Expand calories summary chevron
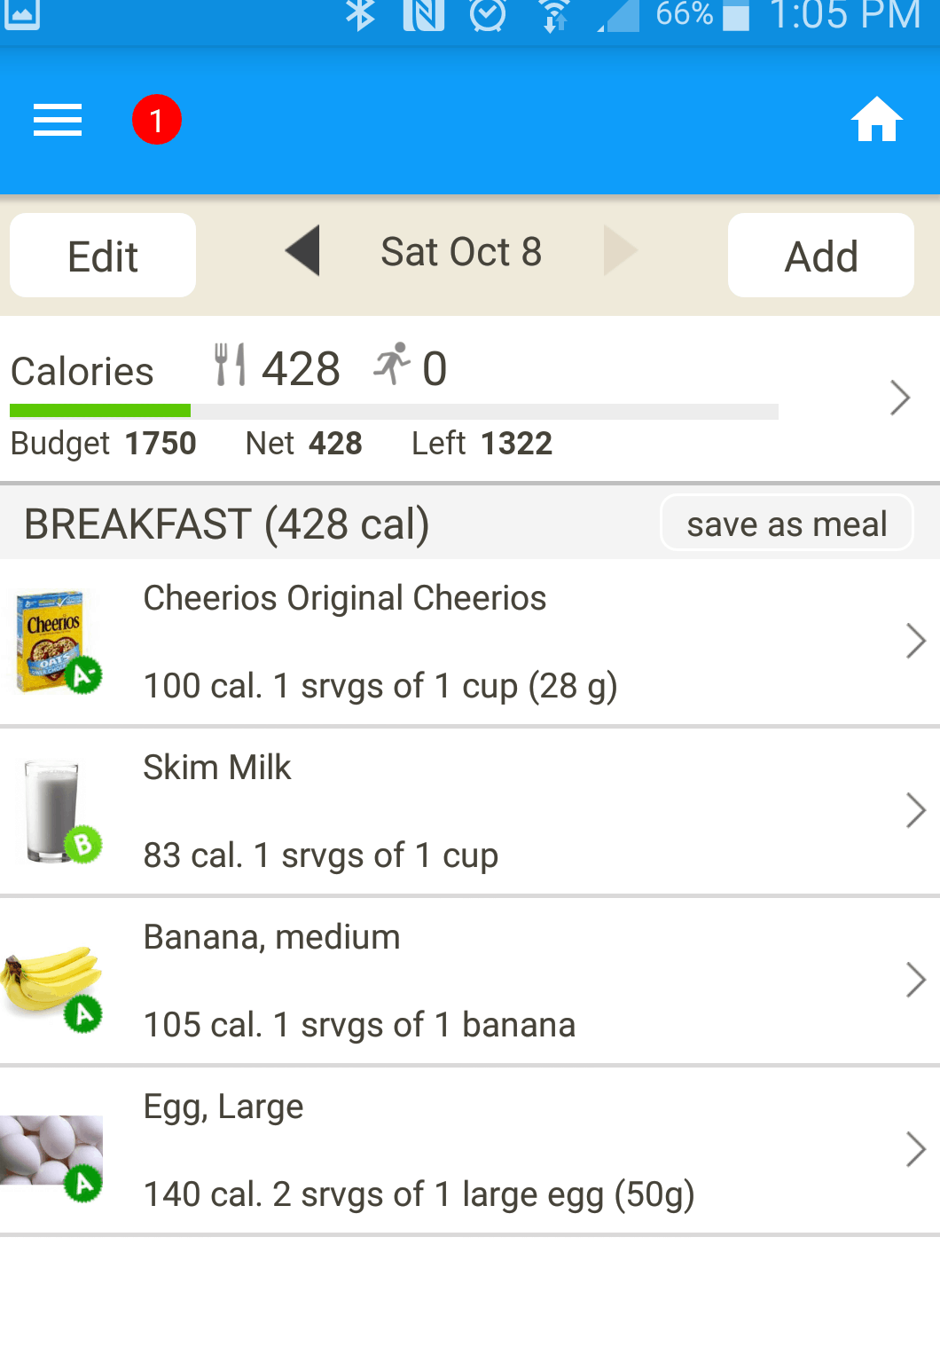This screenshot has height=1371, width=940. (900, 398)
